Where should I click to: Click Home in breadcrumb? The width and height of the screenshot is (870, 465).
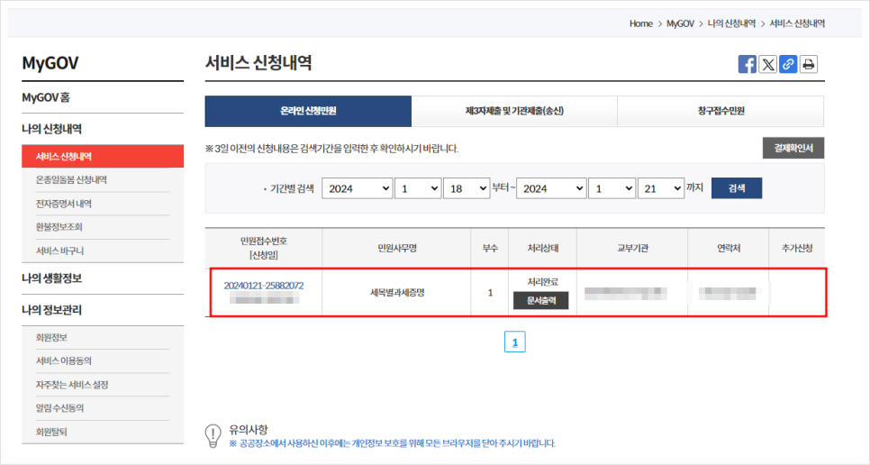tap(641, 23)
